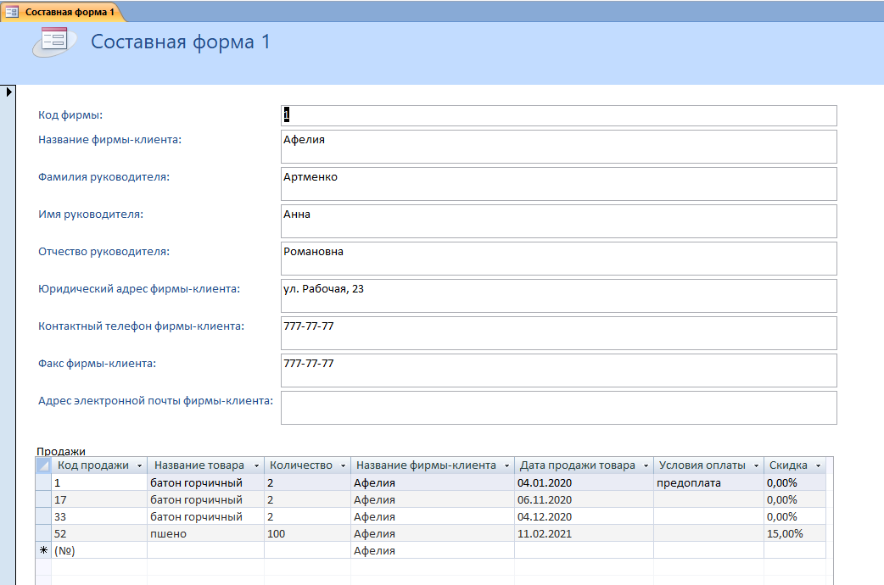Click the Отчество руководителя field Романовна
The height and width of the screenshot is (585, 884).
point(559,258)
